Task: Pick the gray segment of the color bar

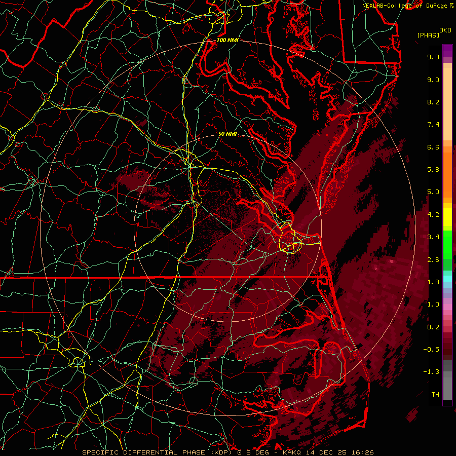Action: [447, 379]
